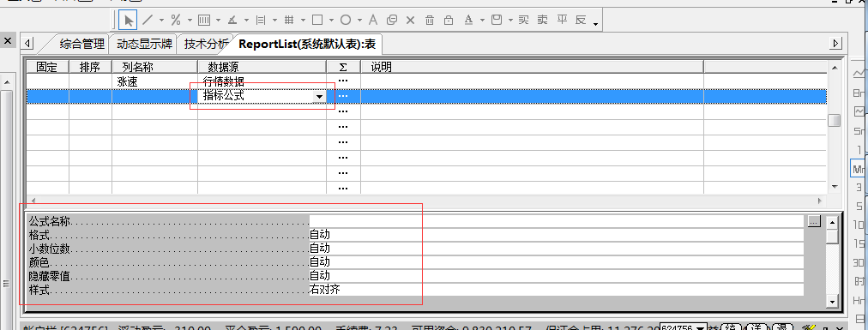Screen dimensions: 868x330
Task: Click the 说明 column header
Action: [532, 67]
